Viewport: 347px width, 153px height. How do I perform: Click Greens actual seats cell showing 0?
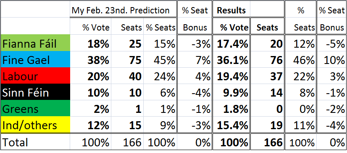pos(267,108)
